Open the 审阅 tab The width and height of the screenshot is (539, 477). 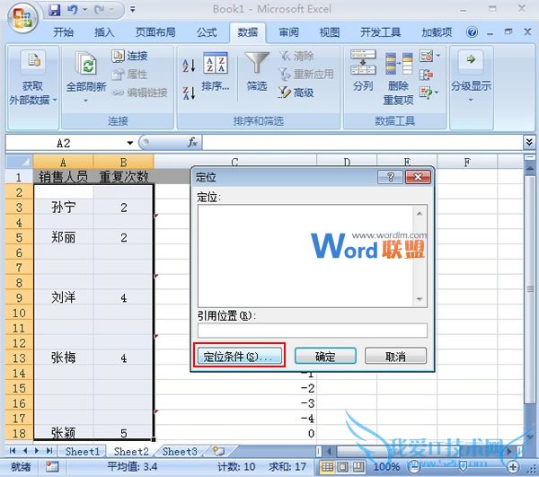point(288,32)
